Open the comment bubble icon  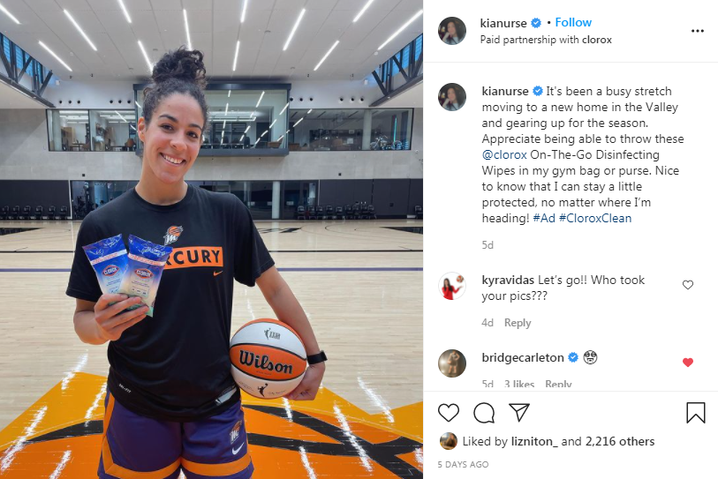click(484, 413)
